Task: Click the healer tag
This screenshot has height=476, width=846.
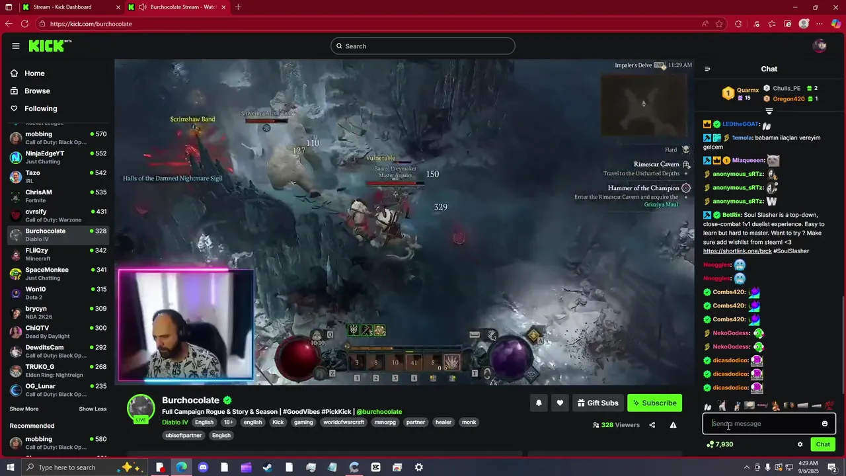Action: click(443, 422)
